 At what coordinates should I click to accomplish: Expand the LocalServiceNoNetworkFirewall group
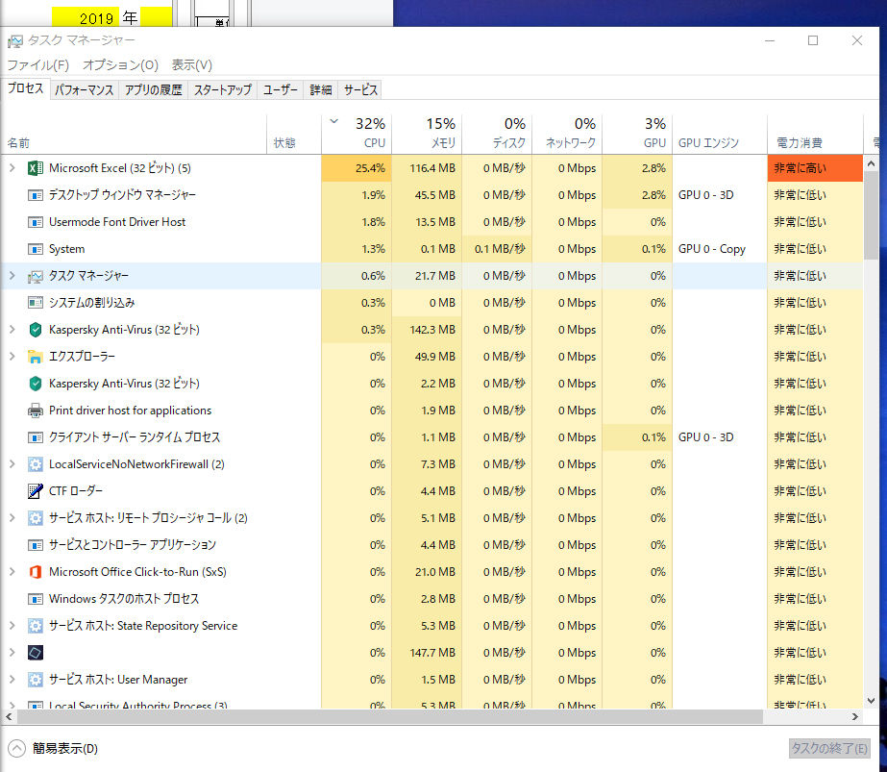point(12,464)
